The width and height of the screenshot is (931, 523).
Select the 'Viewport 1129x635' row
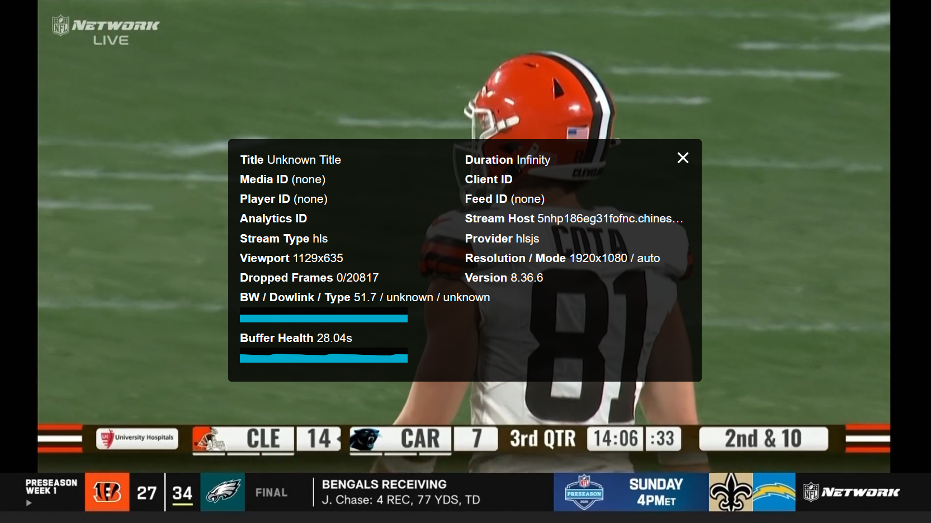pos(291,258)
